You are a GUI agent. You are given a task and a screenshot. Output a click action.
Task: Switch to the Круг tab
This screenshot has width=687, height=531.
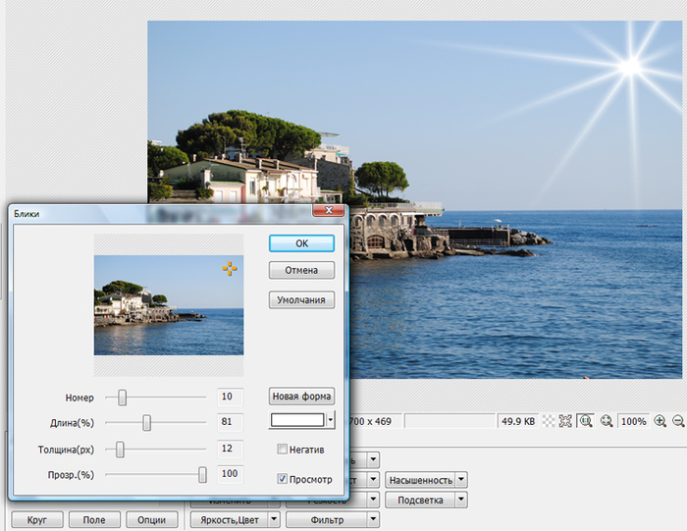pyautogui.click(x=37, y=519)
